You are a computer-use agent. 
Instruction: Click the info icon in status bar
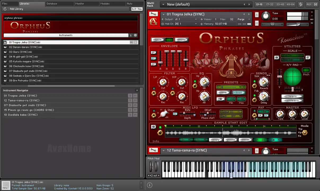pos(149,185)
